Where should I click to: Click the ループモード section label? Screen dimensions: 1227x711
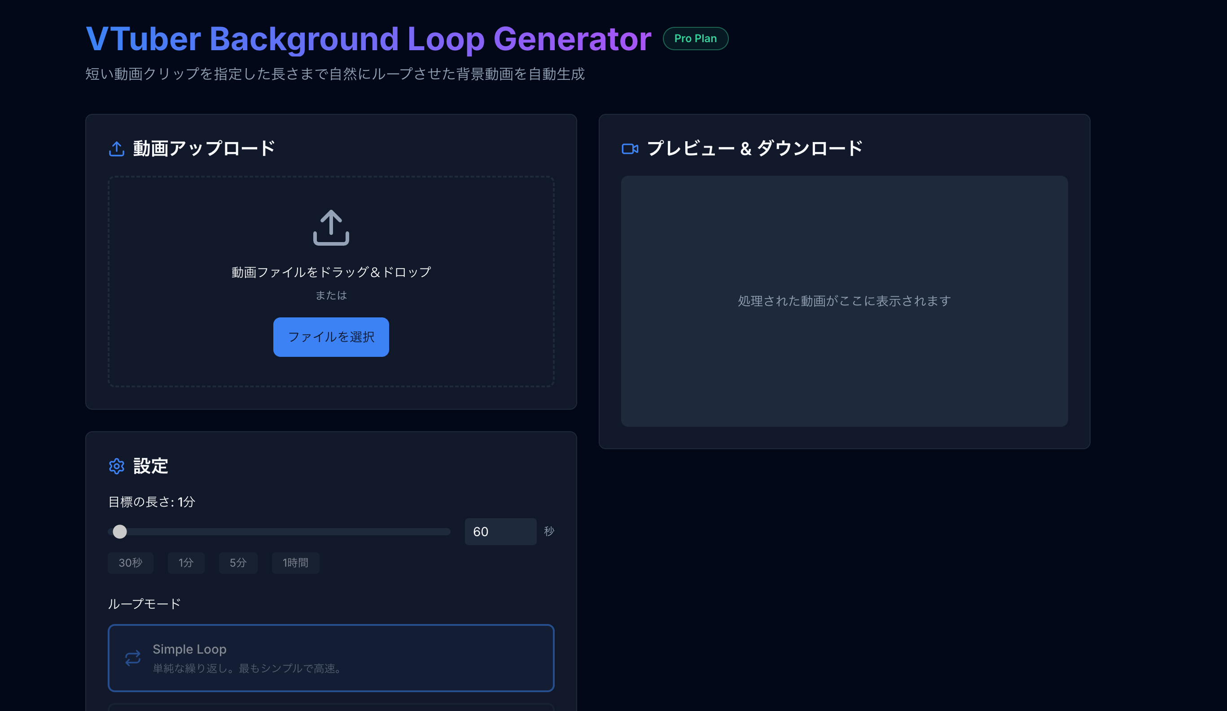[x=144, y=603]
